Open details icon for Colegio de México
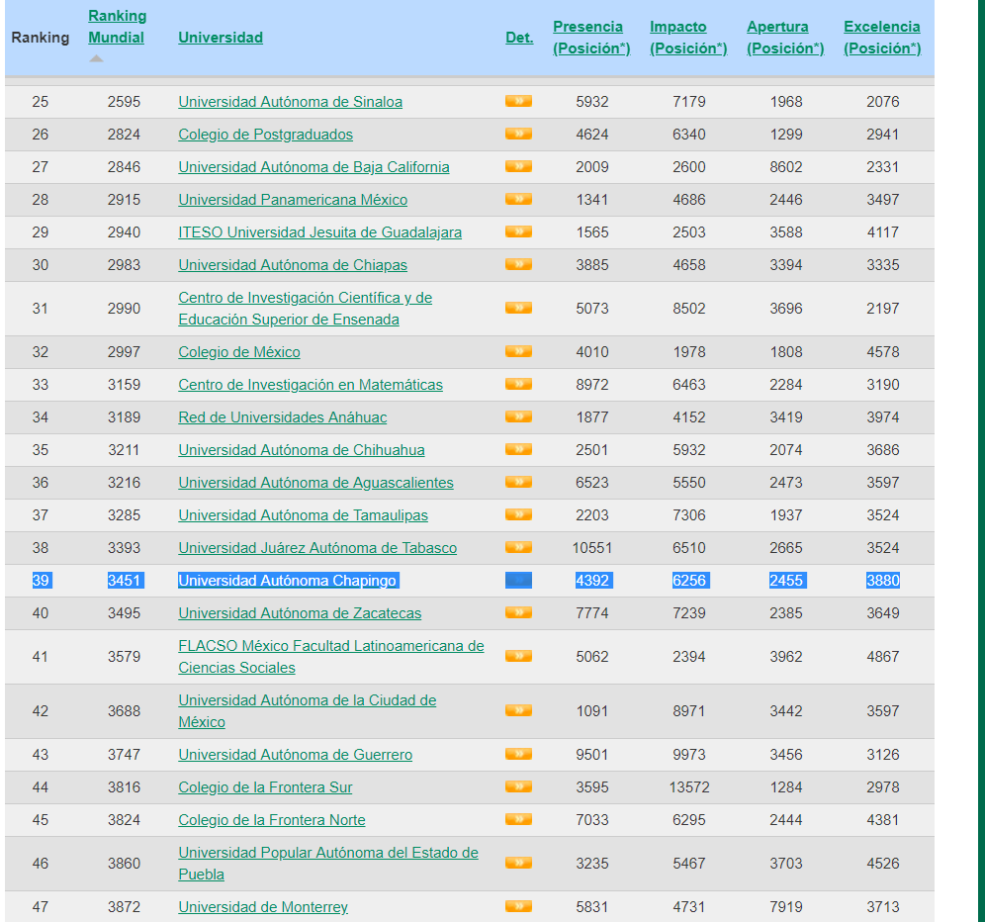 [518, 351]
